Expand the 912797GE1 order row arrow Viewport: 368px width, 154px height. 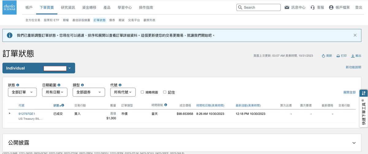(x=10, y=113)
